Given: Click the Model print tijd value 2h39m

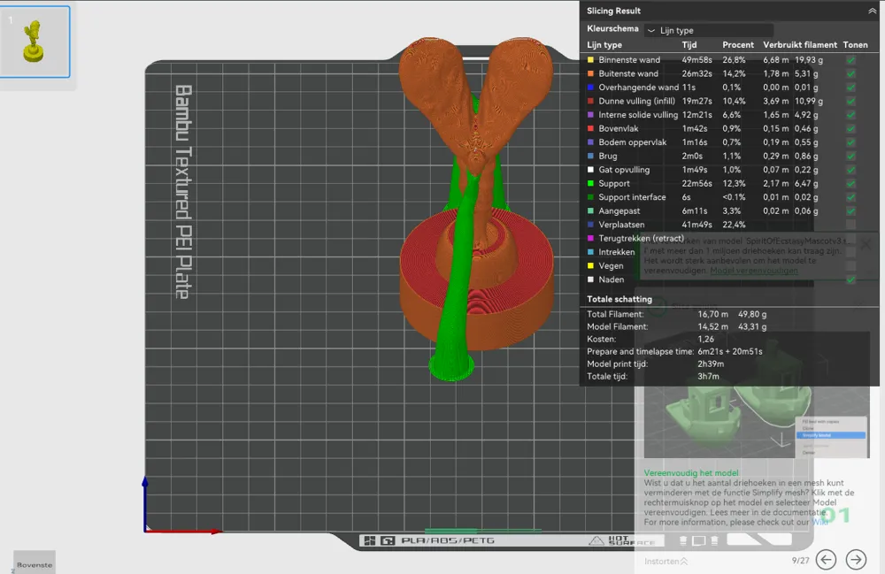Looking at the screenshot, I should coord(711,364).
